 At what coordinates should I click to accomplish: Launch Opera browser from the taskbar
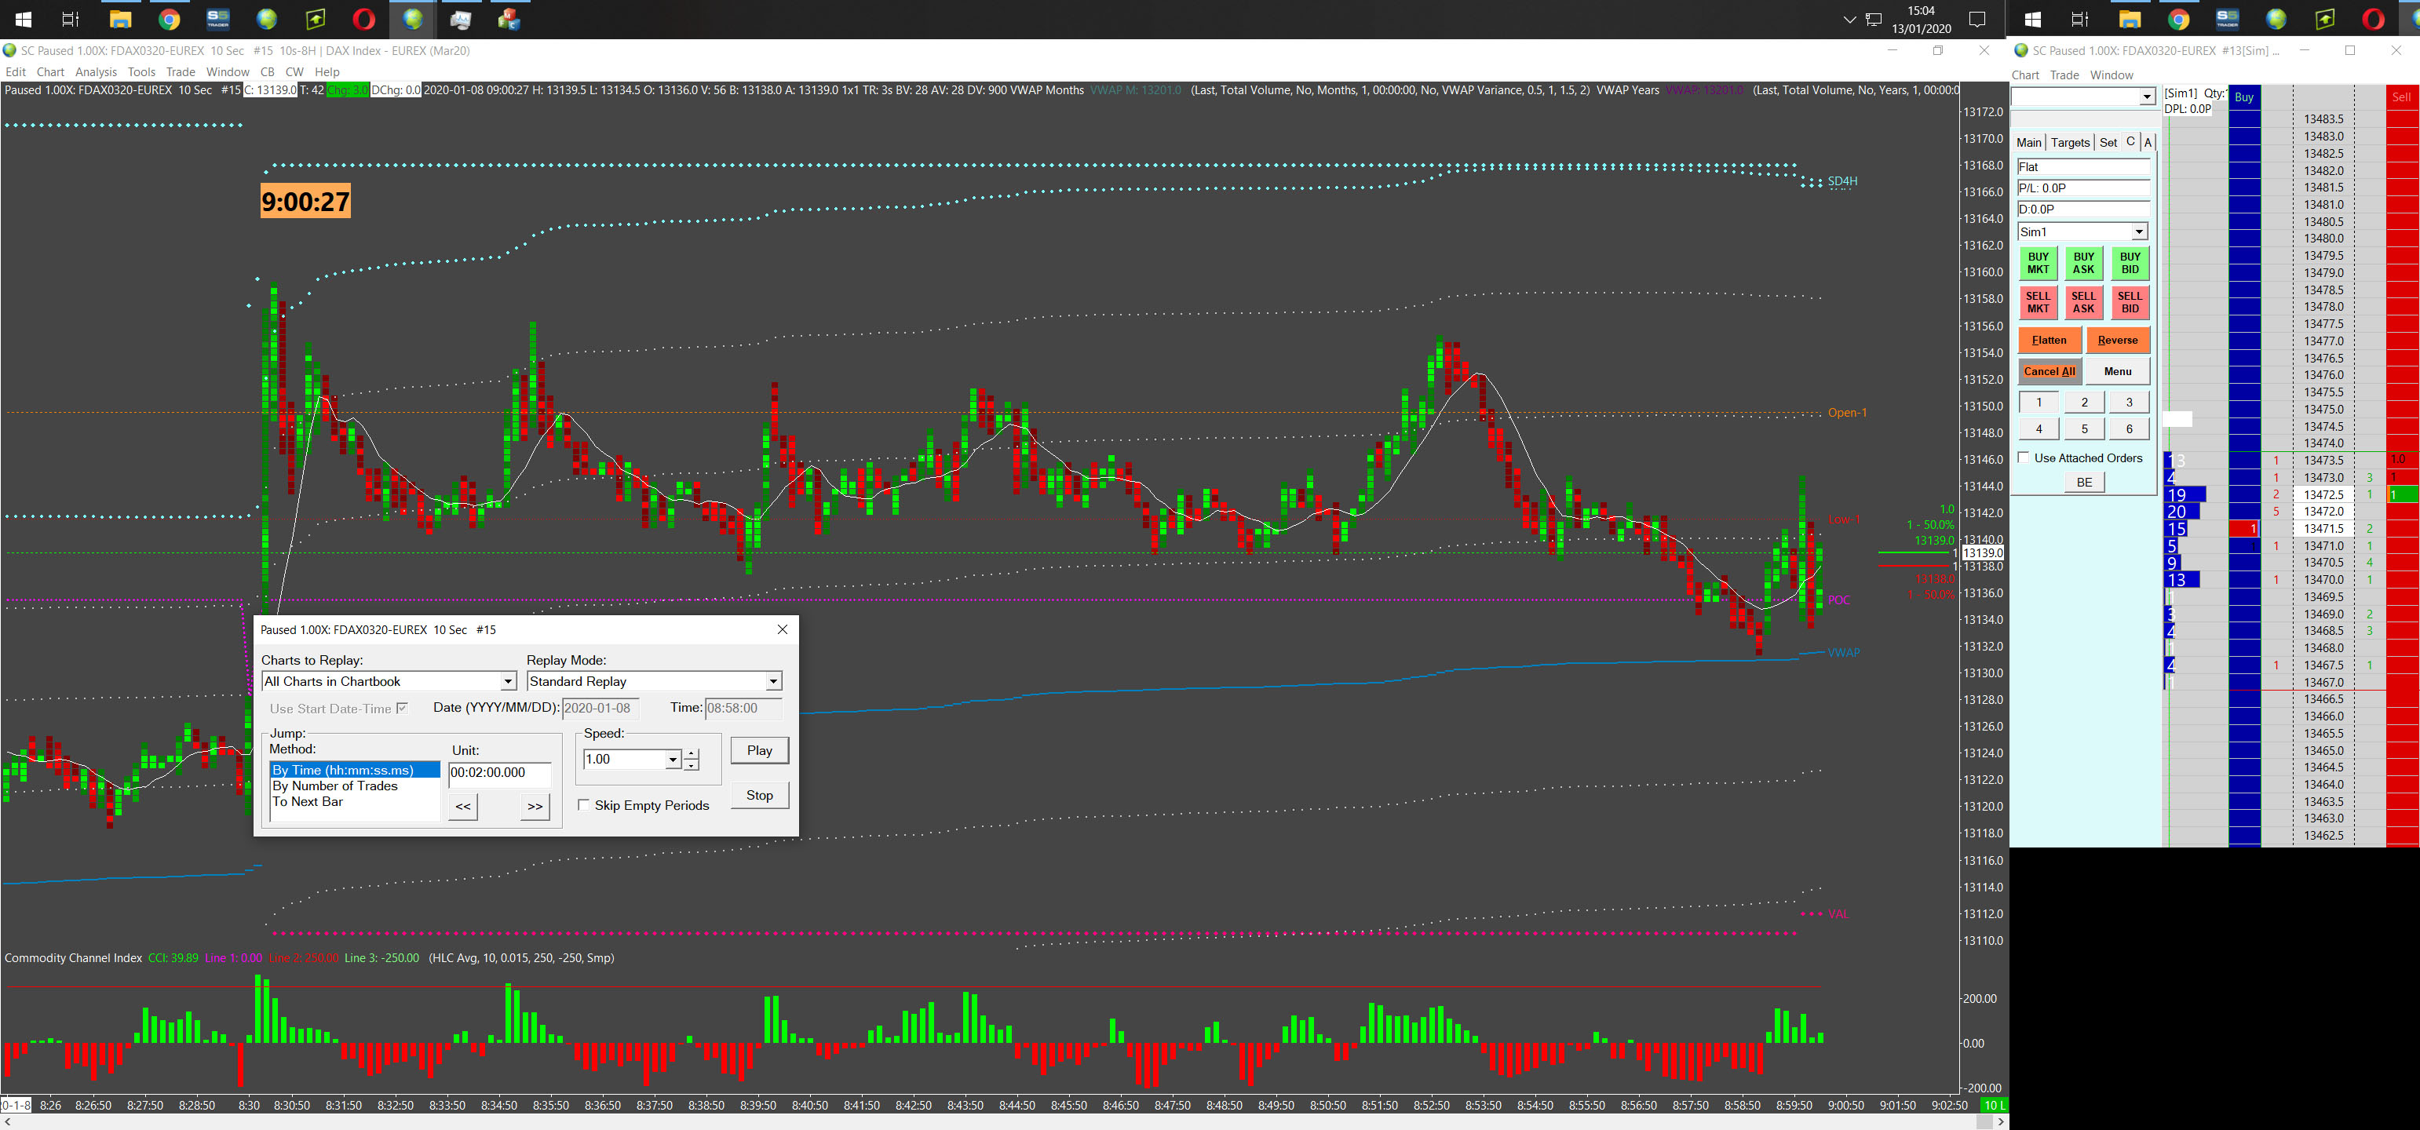363,19
